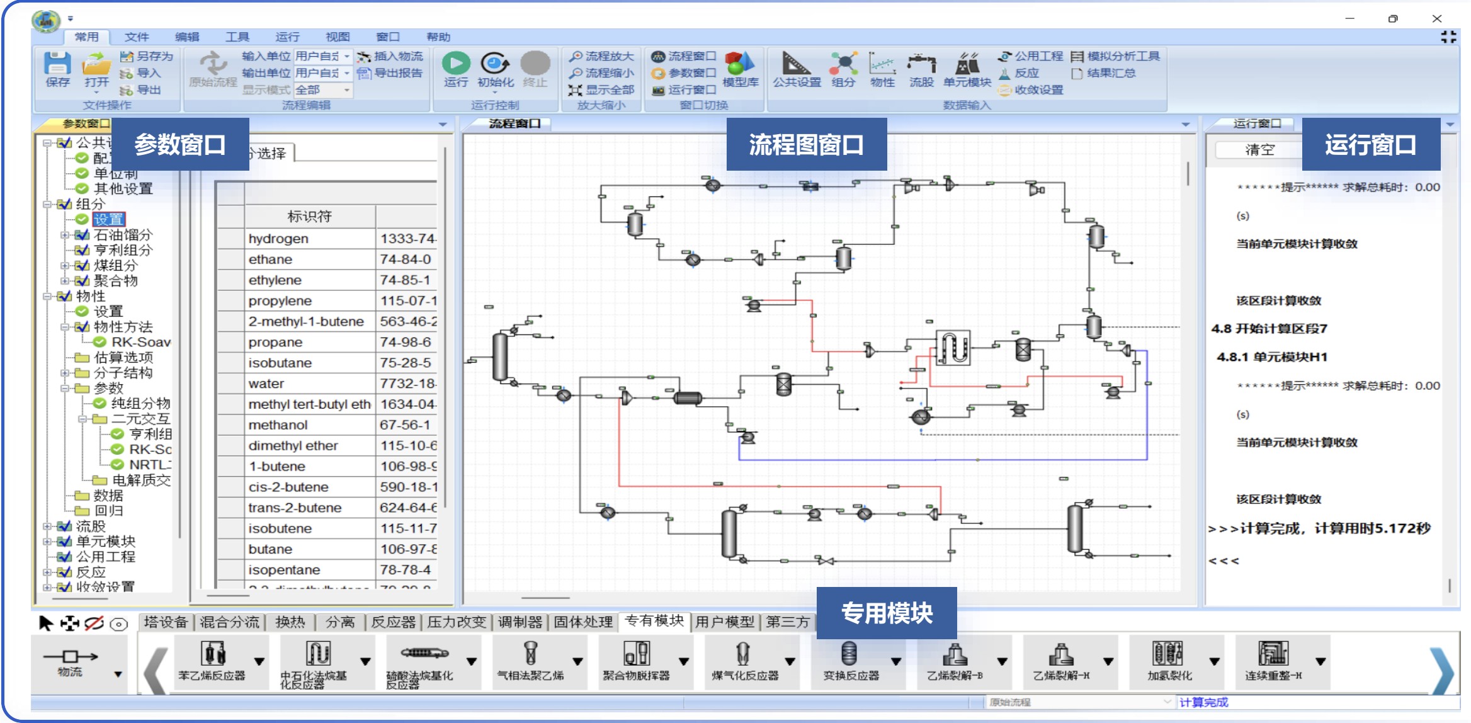Click the 清空 clear button

1259,150
